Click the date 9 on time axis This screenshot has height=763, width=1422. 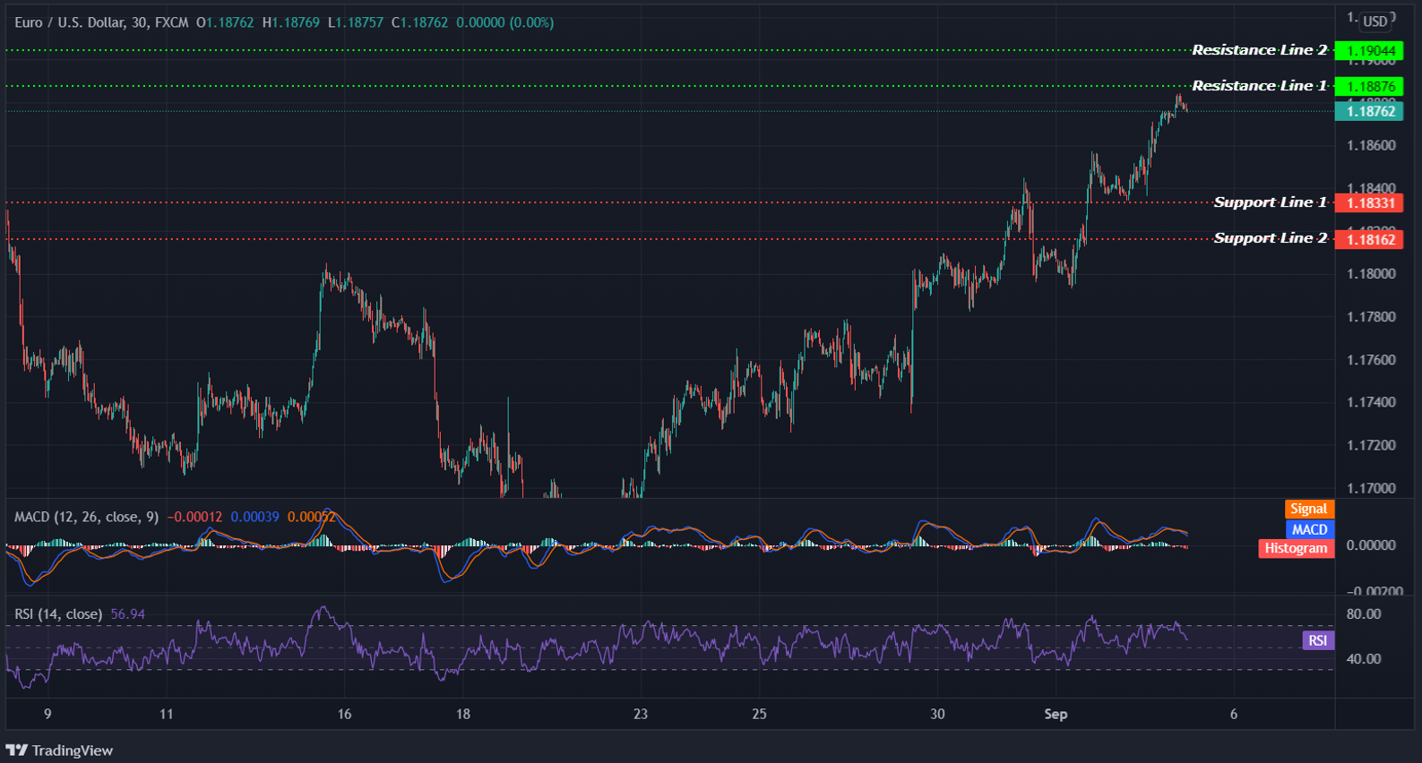[47, 714]
